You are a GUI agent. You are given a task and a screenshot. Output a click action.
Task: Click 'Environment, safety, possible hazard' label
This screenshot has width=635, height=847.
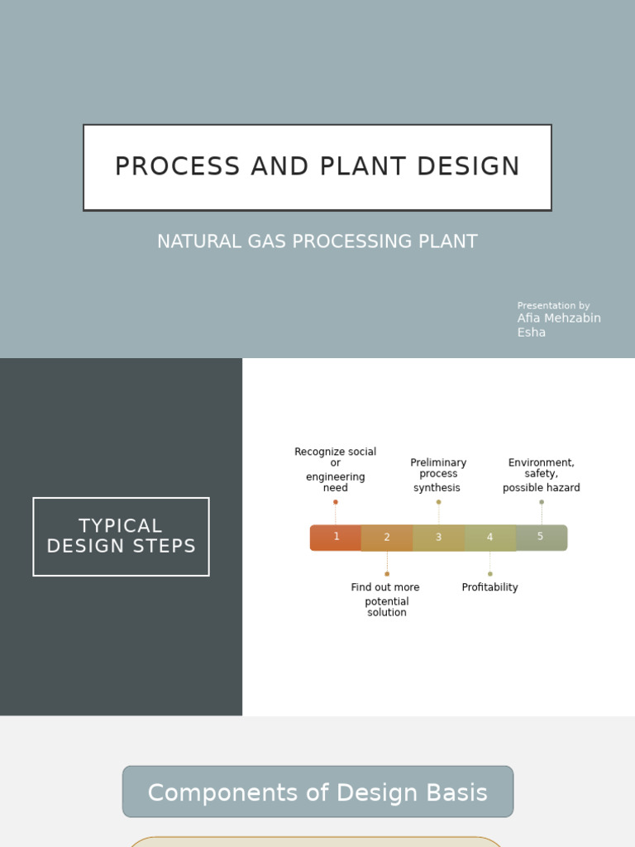[x=541, y=475]
